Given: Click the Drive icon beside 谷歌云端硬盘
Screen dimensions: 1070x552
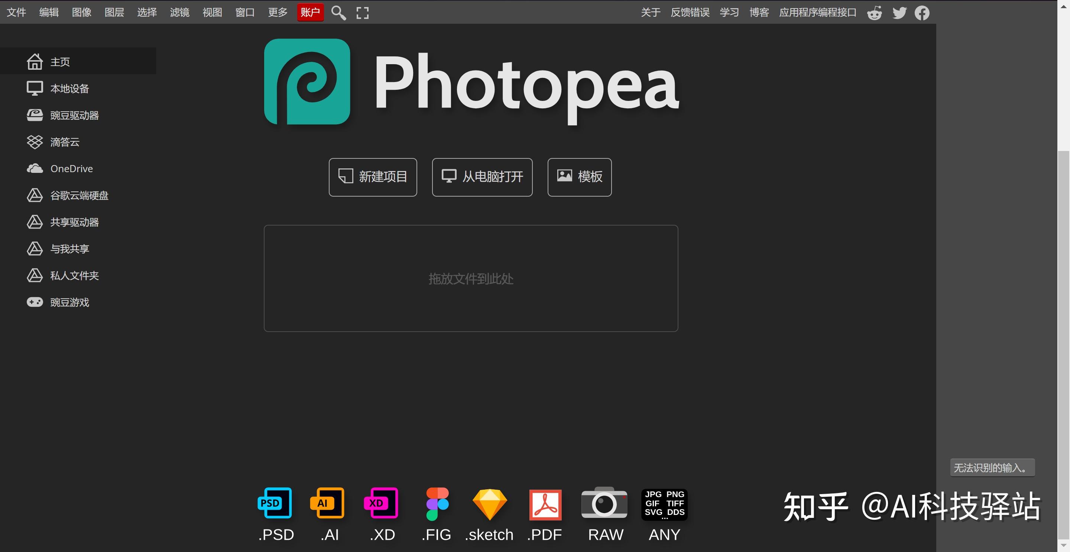Looking at the screenshot, I should click(35, 195).
